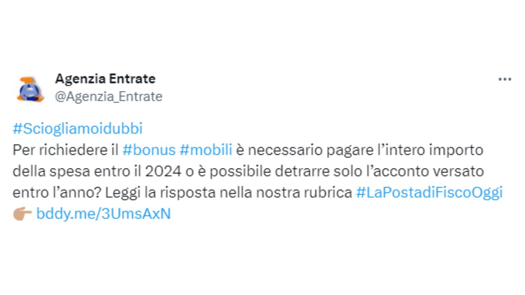This screenshot has height=295, width=525.
Task: Click the @Agenzia_Entrate handle
Action: pos(109,97)
